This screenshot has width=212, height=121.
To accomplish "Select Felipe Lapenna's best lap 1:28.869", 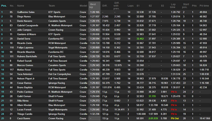I will (x=95, y=47).
